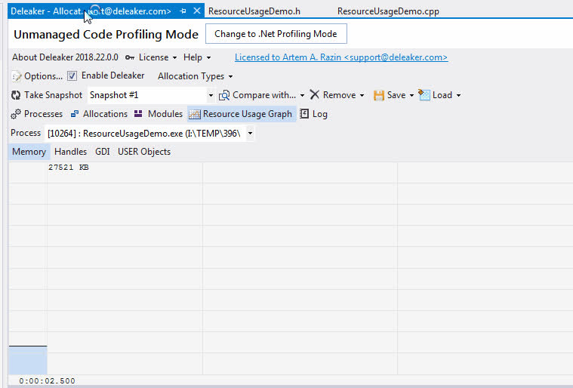Switch to the USER Objects tab
Image resolution: width=573 pixels, height=388 pixels.
coord(144,152)
